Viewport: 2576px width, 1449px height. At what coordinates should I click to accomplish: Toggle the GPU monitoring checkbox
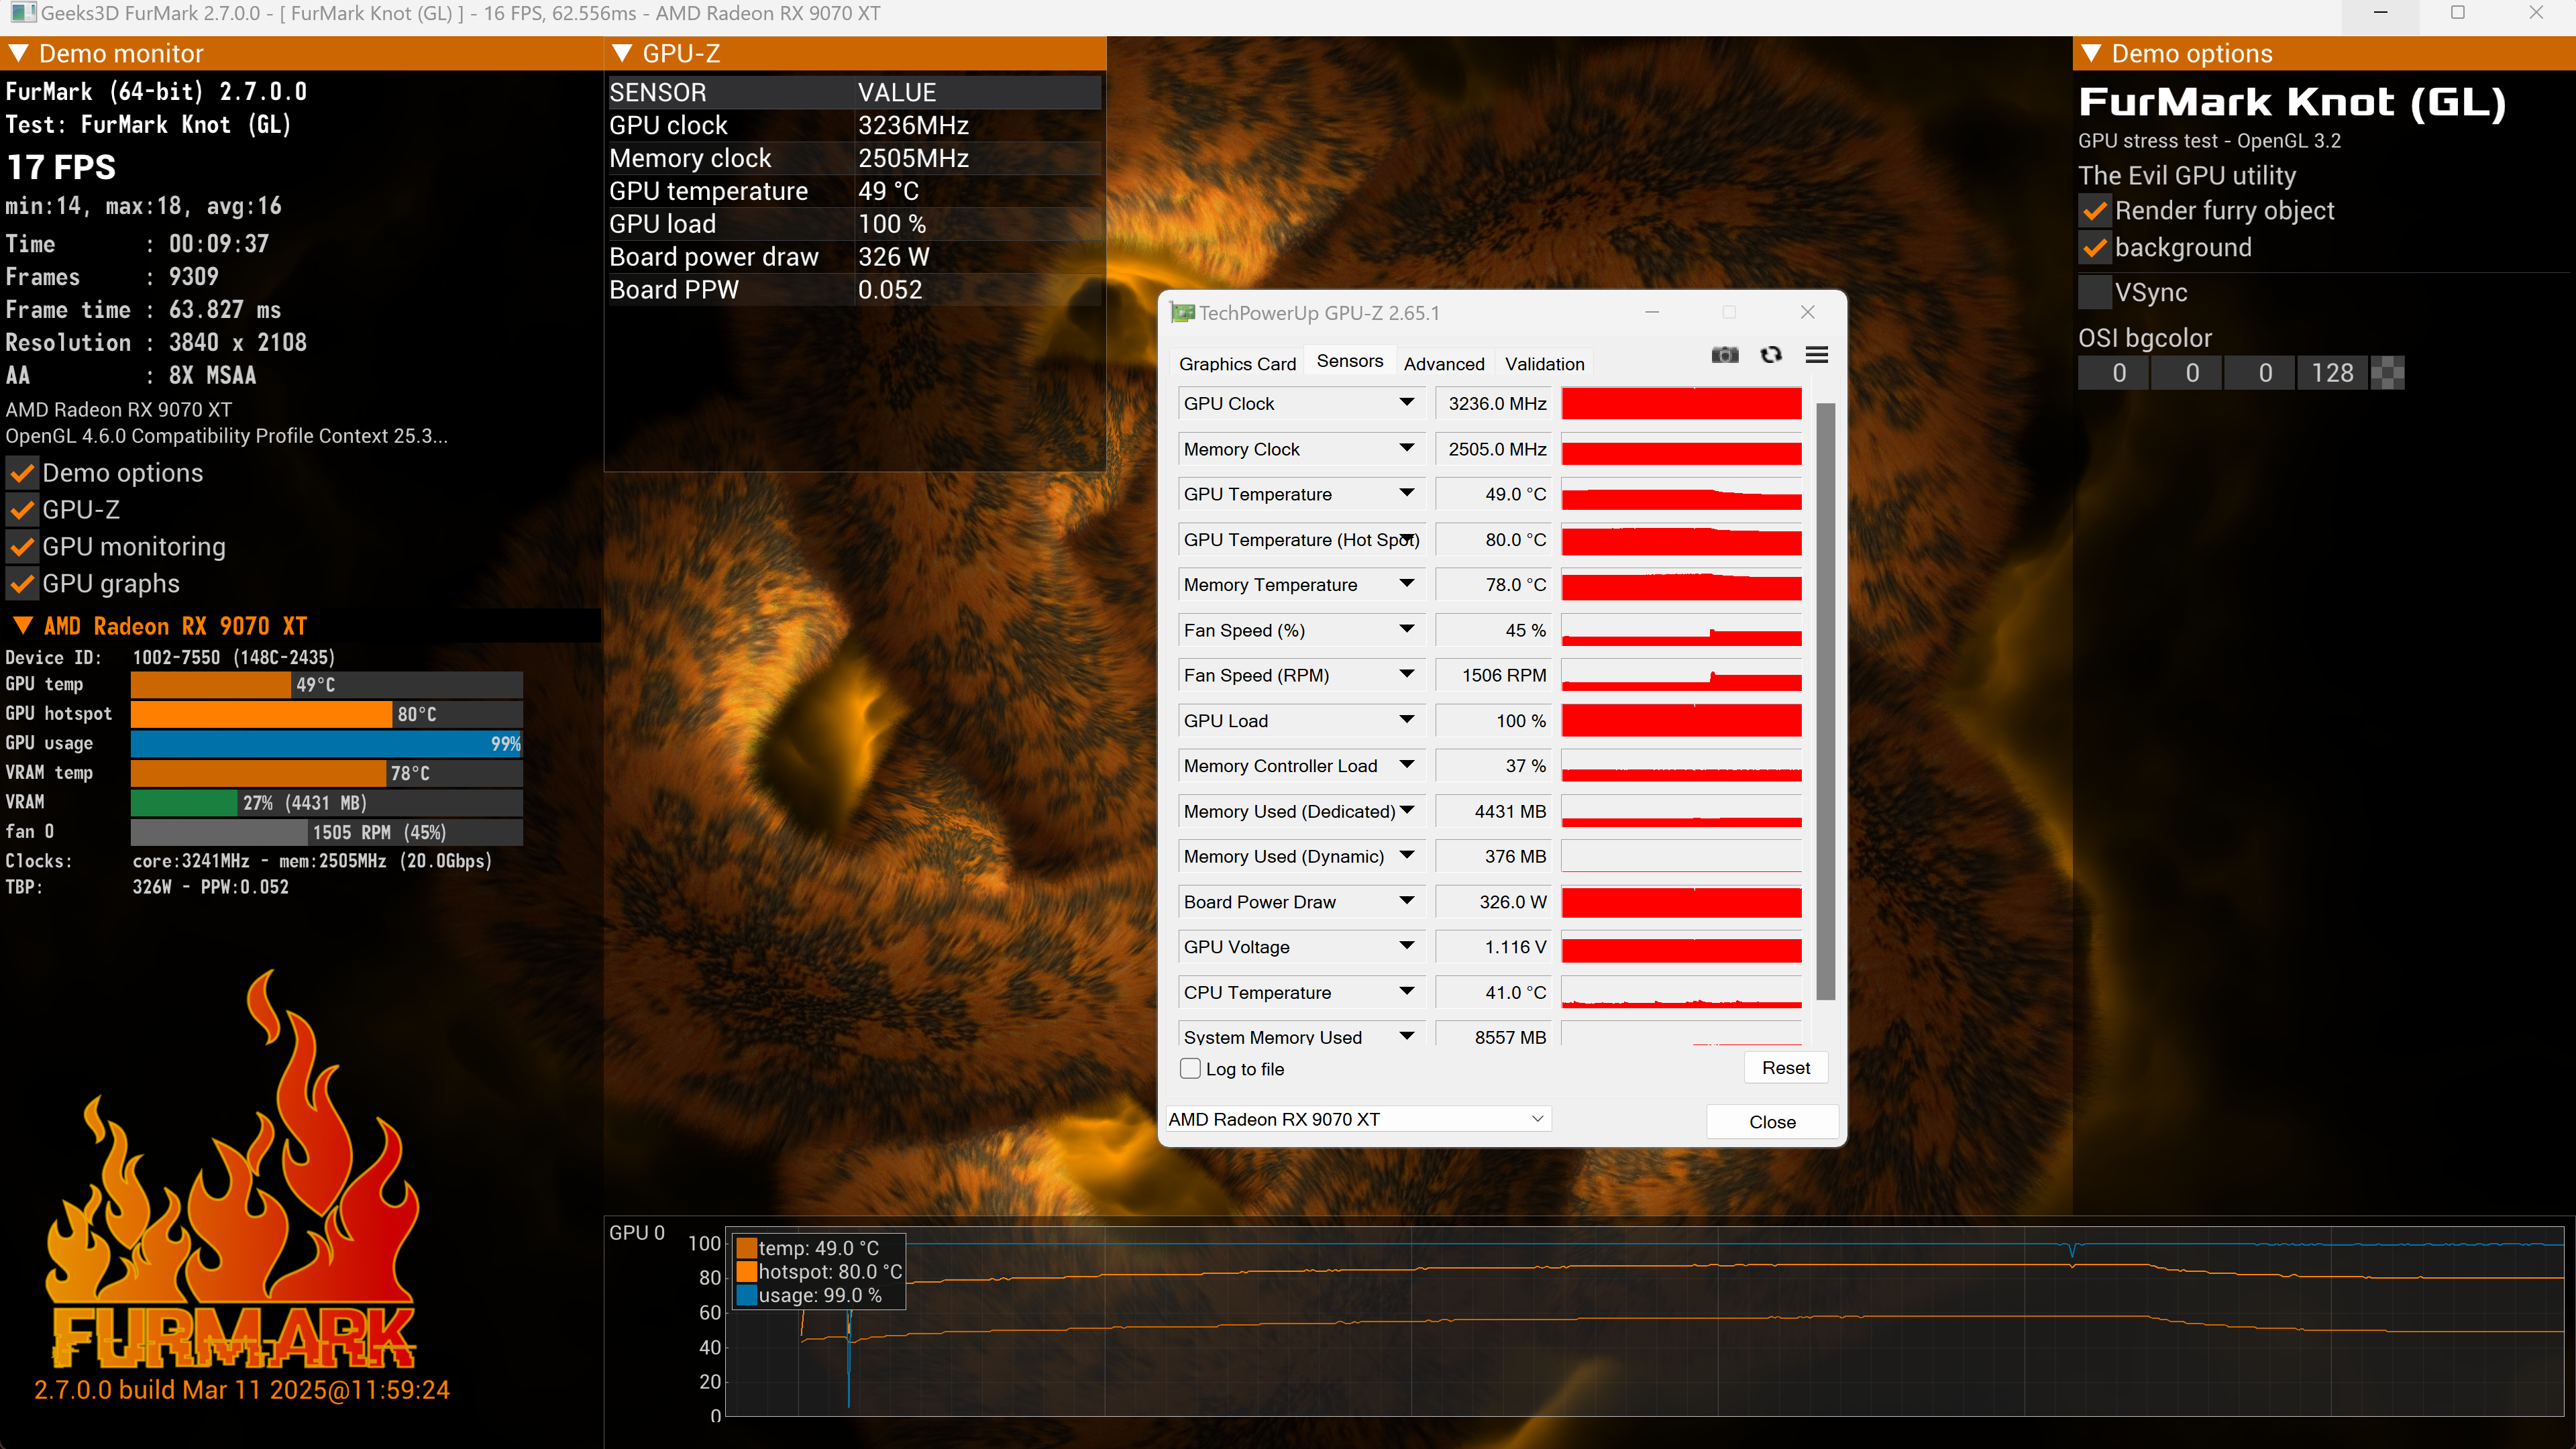point(22,547)
